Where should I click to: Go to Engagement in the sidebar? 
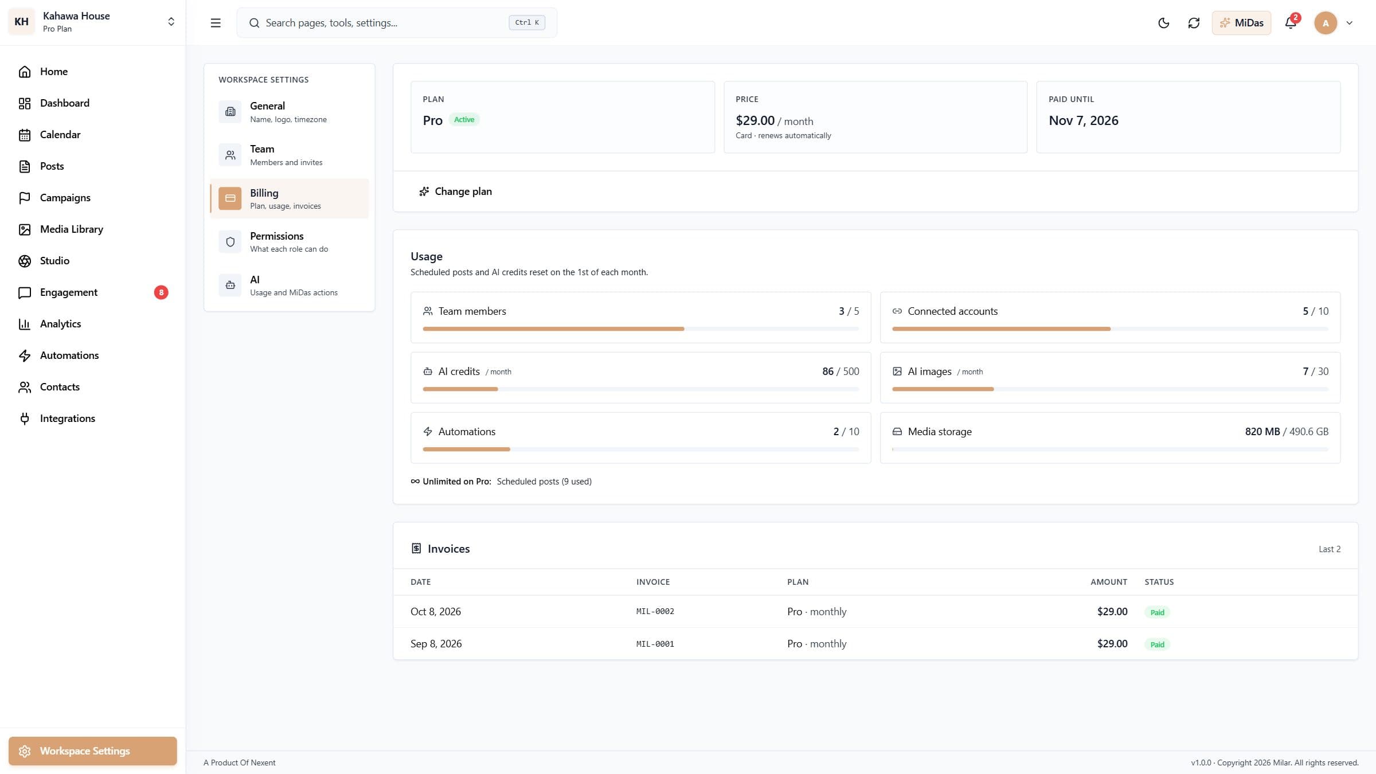(x=93, y=292)
